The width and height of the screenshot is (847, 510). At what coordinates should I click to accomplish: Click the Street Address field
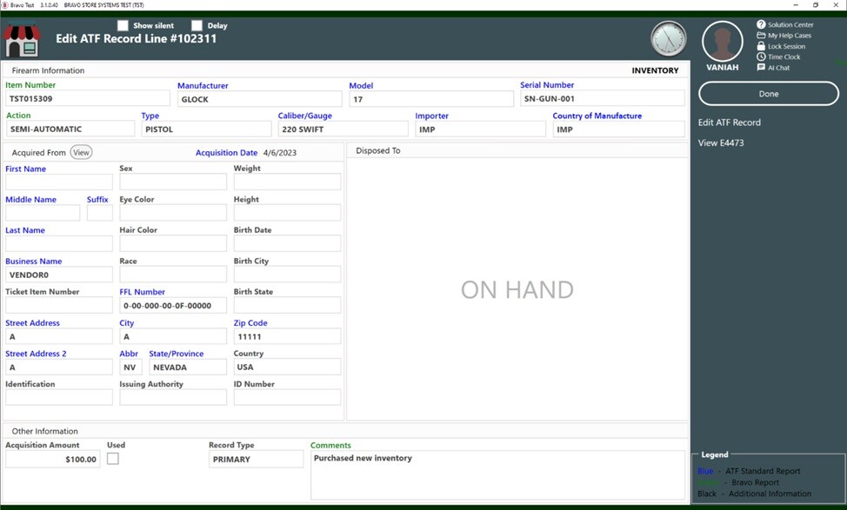(x=59, y=336)
